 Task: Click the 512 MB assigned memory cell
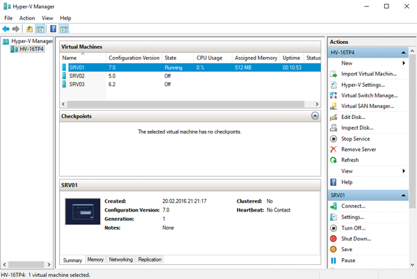tap(243, 67)
